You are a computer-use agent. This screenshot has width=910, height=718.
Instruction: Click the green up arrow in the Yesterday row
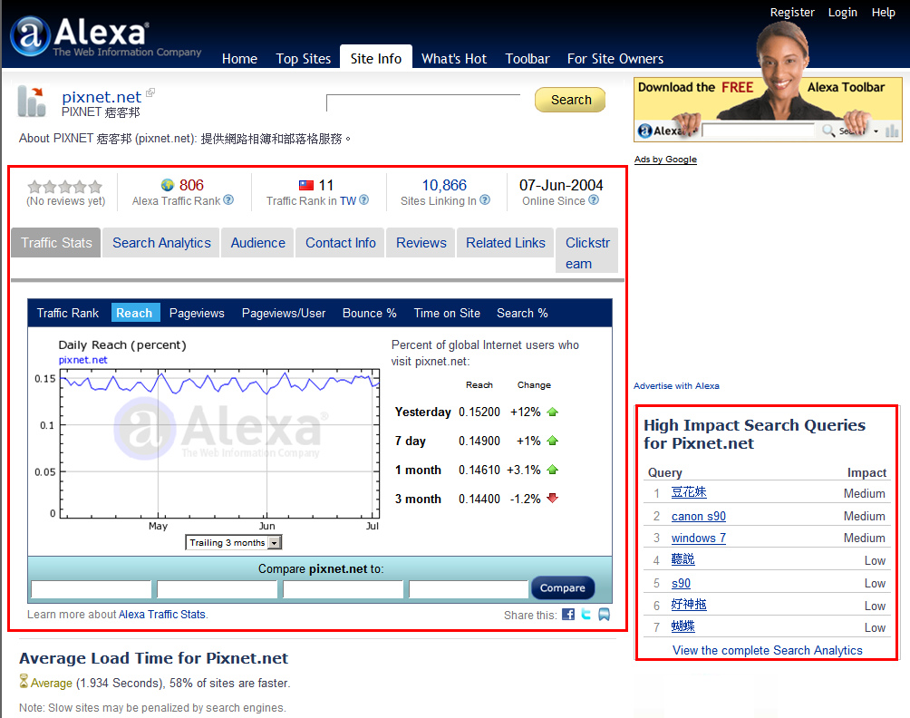click(x=553, y=412)
